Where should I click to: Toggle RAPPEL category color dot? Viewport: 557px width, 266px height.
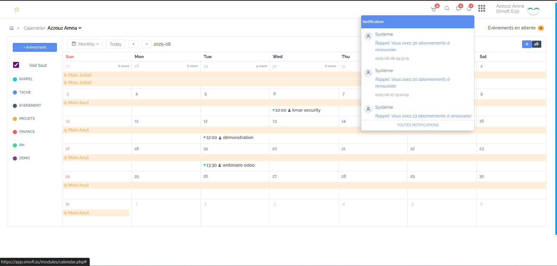15,79
